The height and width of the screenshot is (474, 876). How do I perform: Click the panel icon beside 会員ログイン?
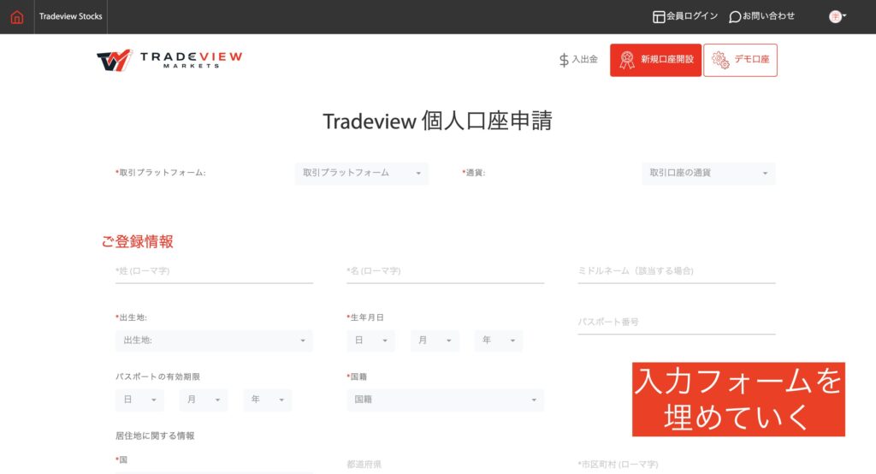point(659,17)
